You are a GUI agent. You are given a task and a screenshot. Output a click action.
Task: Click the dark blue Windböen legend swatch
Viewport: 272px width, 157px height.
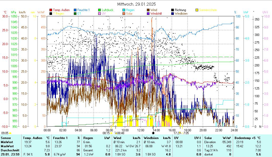coord(173,13)
